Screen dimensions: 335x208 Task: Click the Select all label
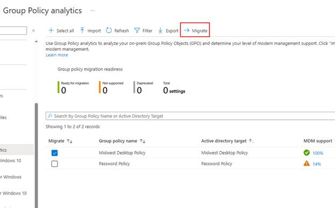[65, 30]
